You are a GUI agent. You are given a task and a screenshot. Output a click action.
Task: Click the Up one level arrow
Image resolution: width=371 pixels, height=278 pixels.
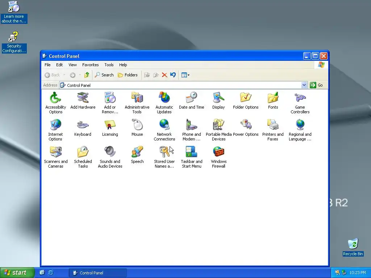pos(87,75)
